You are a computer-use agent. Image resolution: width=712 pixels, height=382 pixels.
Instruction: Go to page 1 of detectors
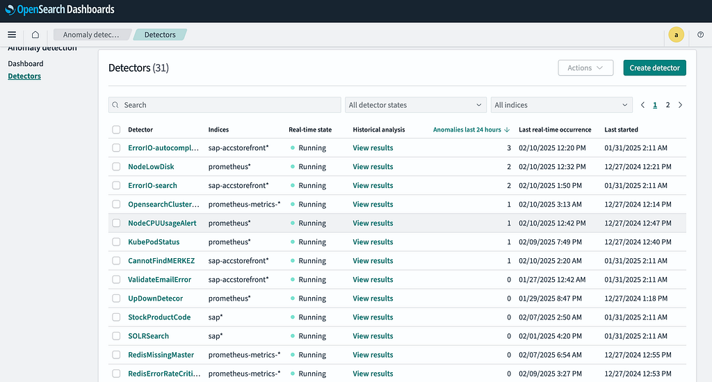(655, 105)
